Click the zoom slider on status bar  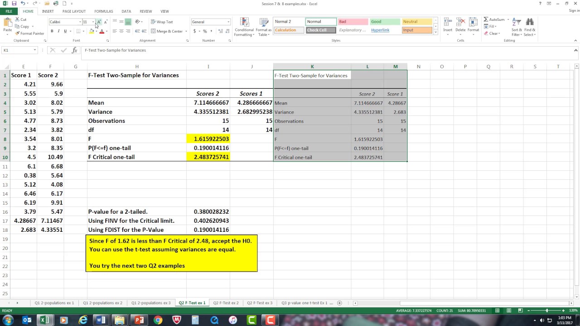coord(546,311)
